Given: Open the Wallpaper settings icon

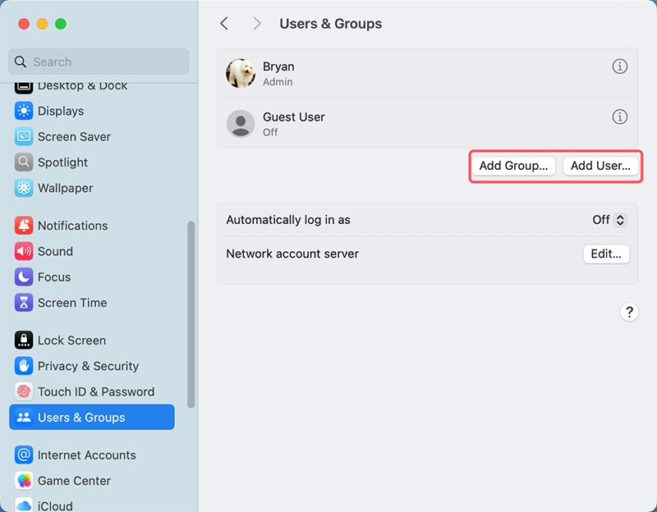Looking at the screenshot, I should coord(24,188).
